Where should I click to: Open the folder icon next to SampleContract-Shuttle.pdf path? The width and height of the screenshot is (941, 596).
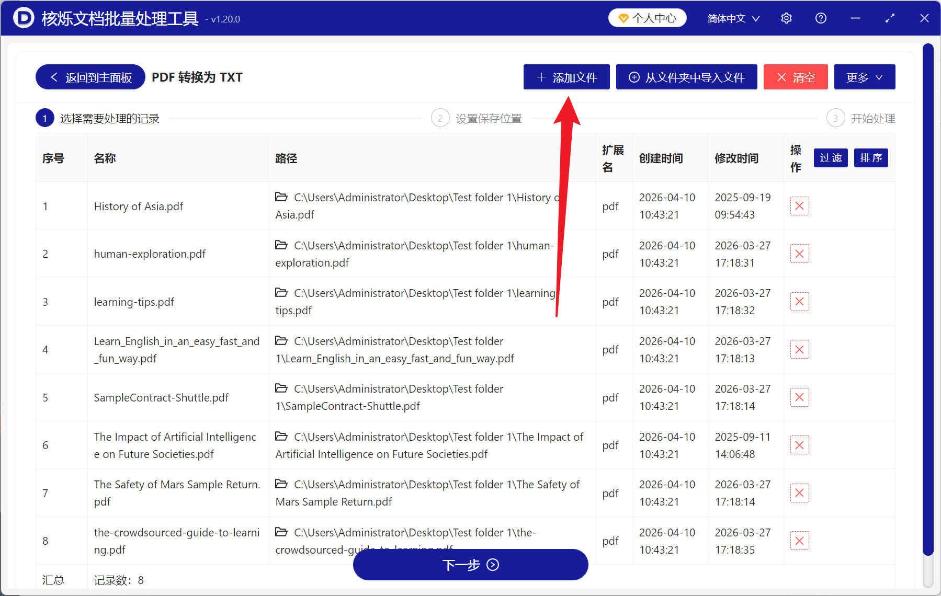point(281,388)
